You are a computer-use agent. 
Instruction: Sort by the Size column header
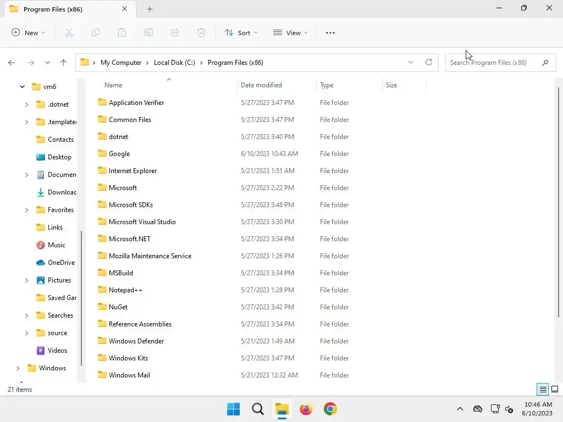pyautogui.click(x=391, y=85)
